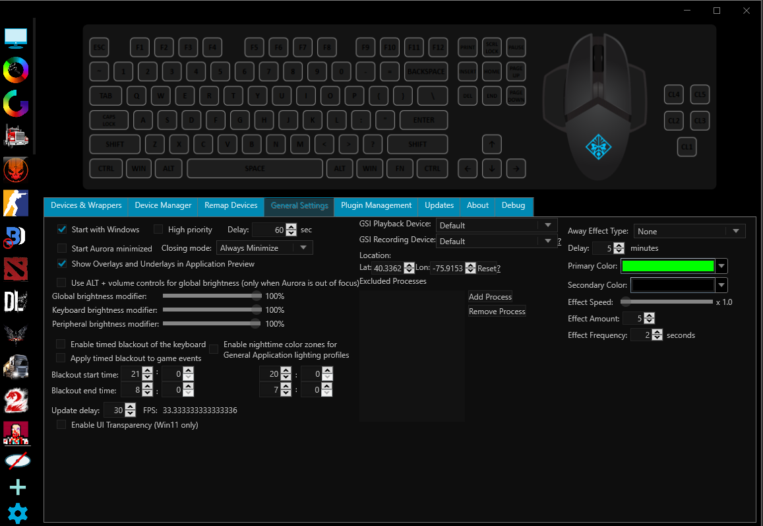Increase the Effect Amount spinner
Screen dimensions: 763x526
649,315
